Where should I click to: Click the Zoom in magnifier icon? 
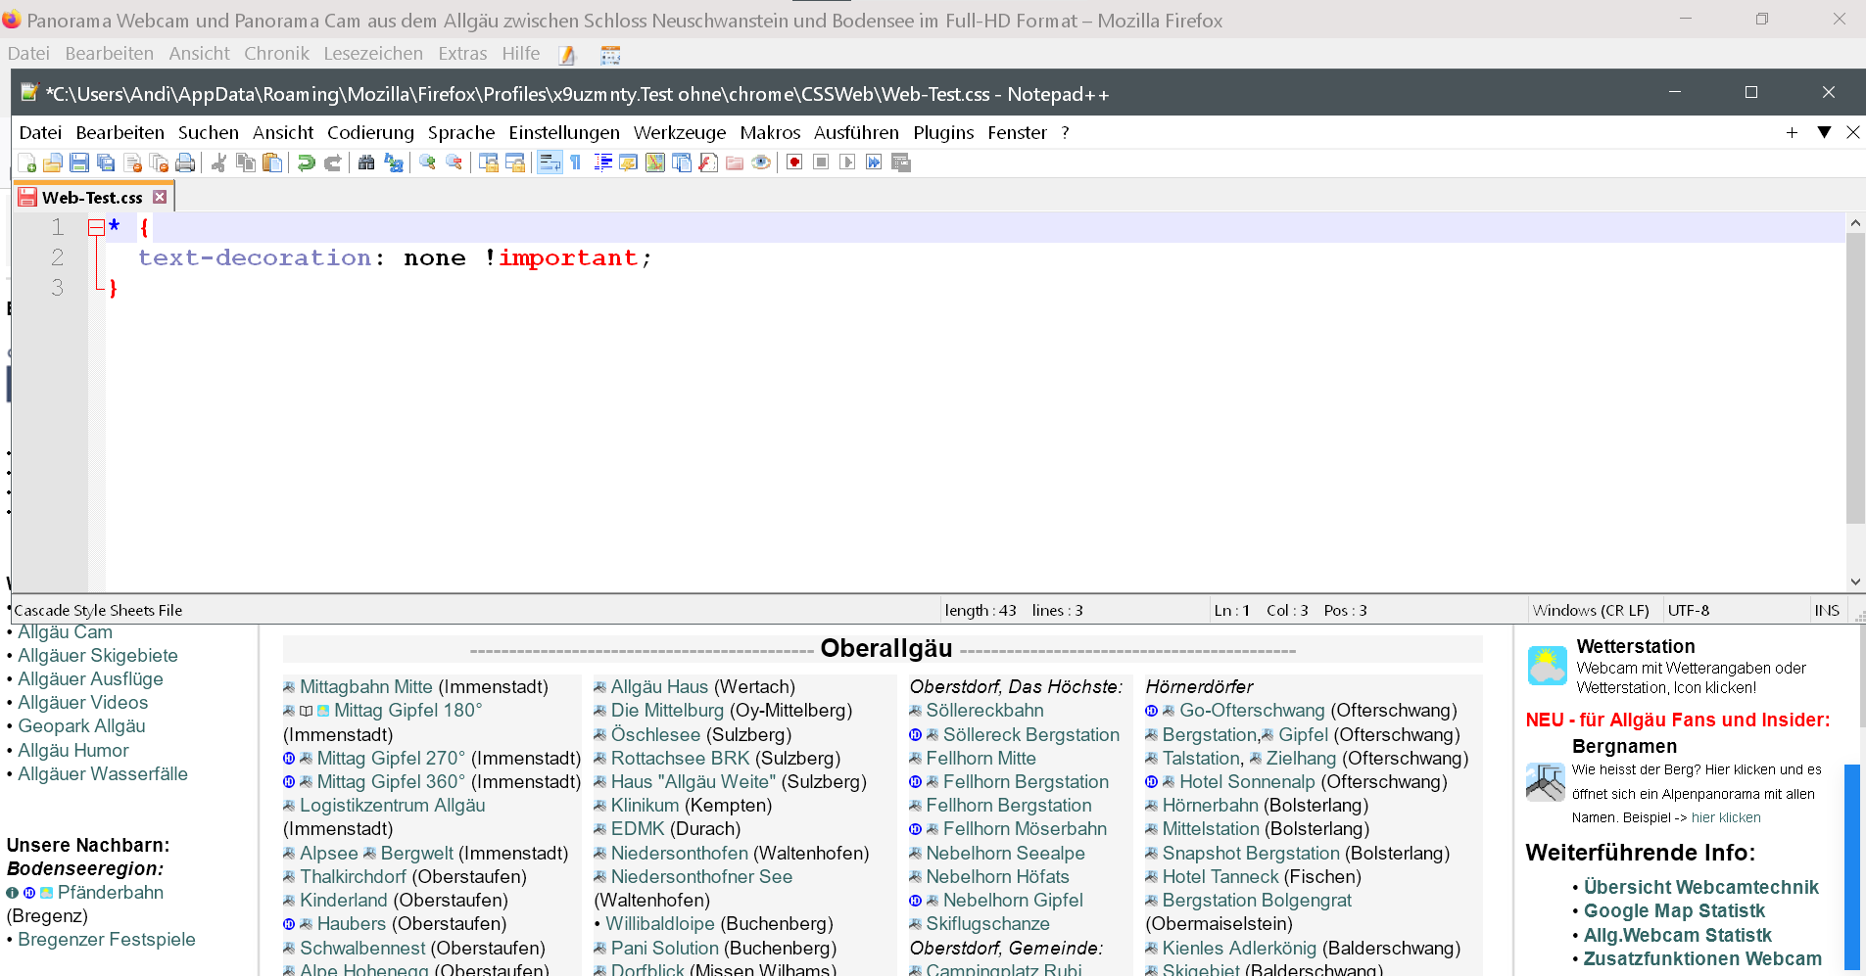coord(428,163)
